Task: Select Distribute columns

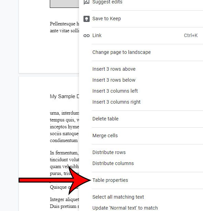Action: pyautogui.click(x=113, y=163)
